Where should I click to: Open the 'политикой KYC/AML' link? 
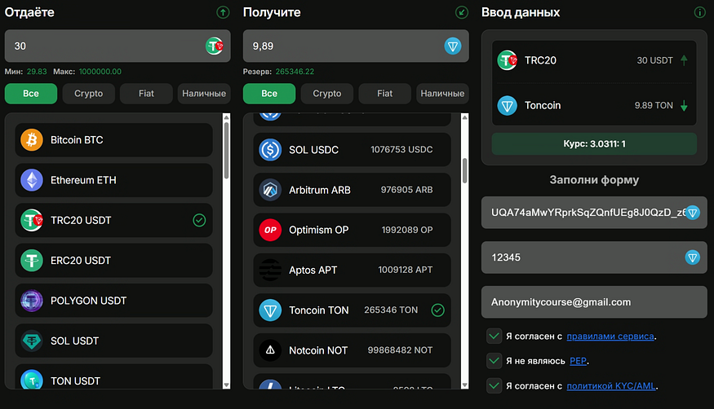(x=611, y=386)
